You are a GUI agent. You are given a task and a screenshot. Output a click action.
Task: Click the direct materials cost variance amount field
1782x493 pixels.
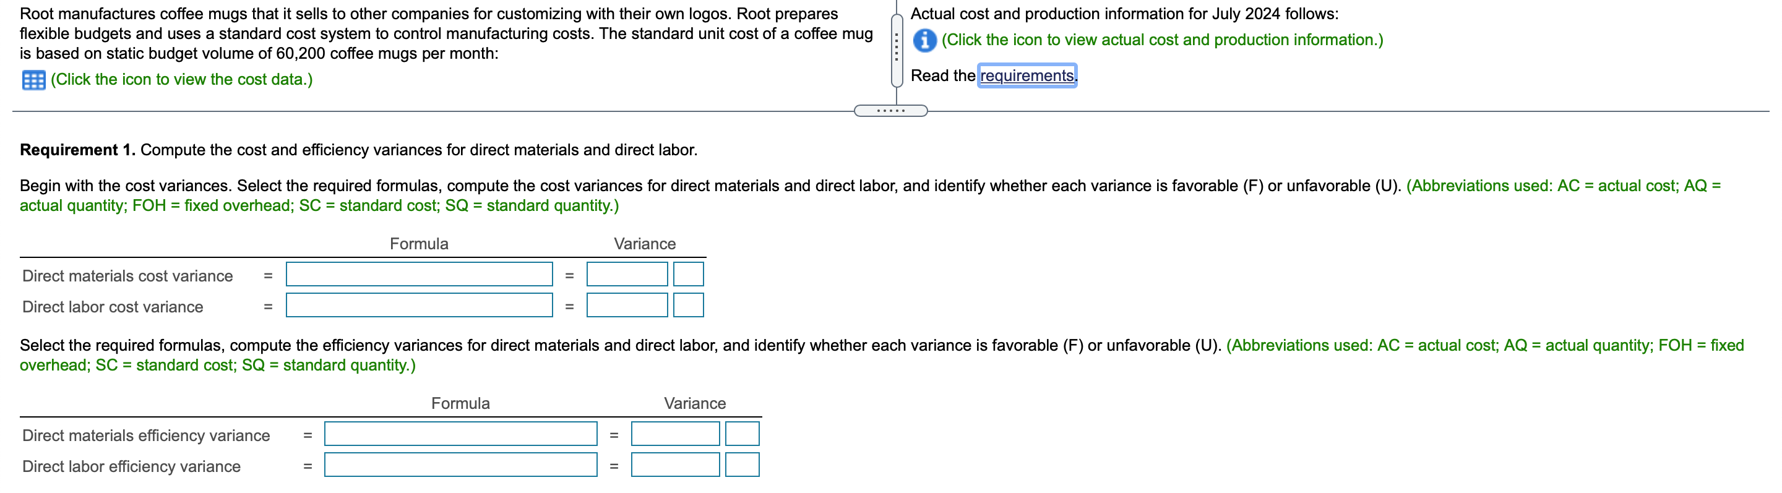click(x=627, y=274)
